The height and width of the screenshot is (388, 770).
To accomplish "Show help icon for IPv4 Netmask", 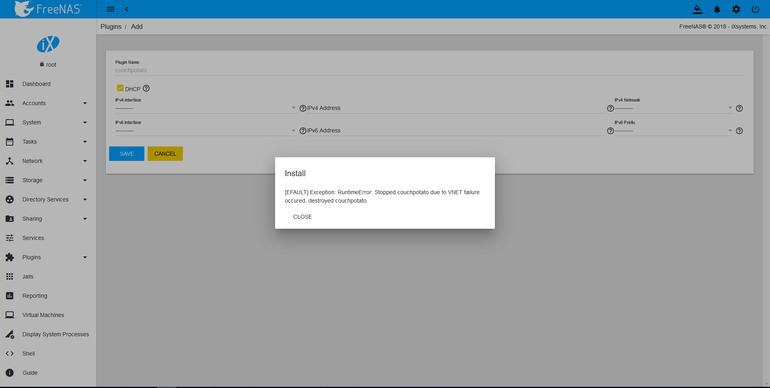I will click(x=739, y=108).
